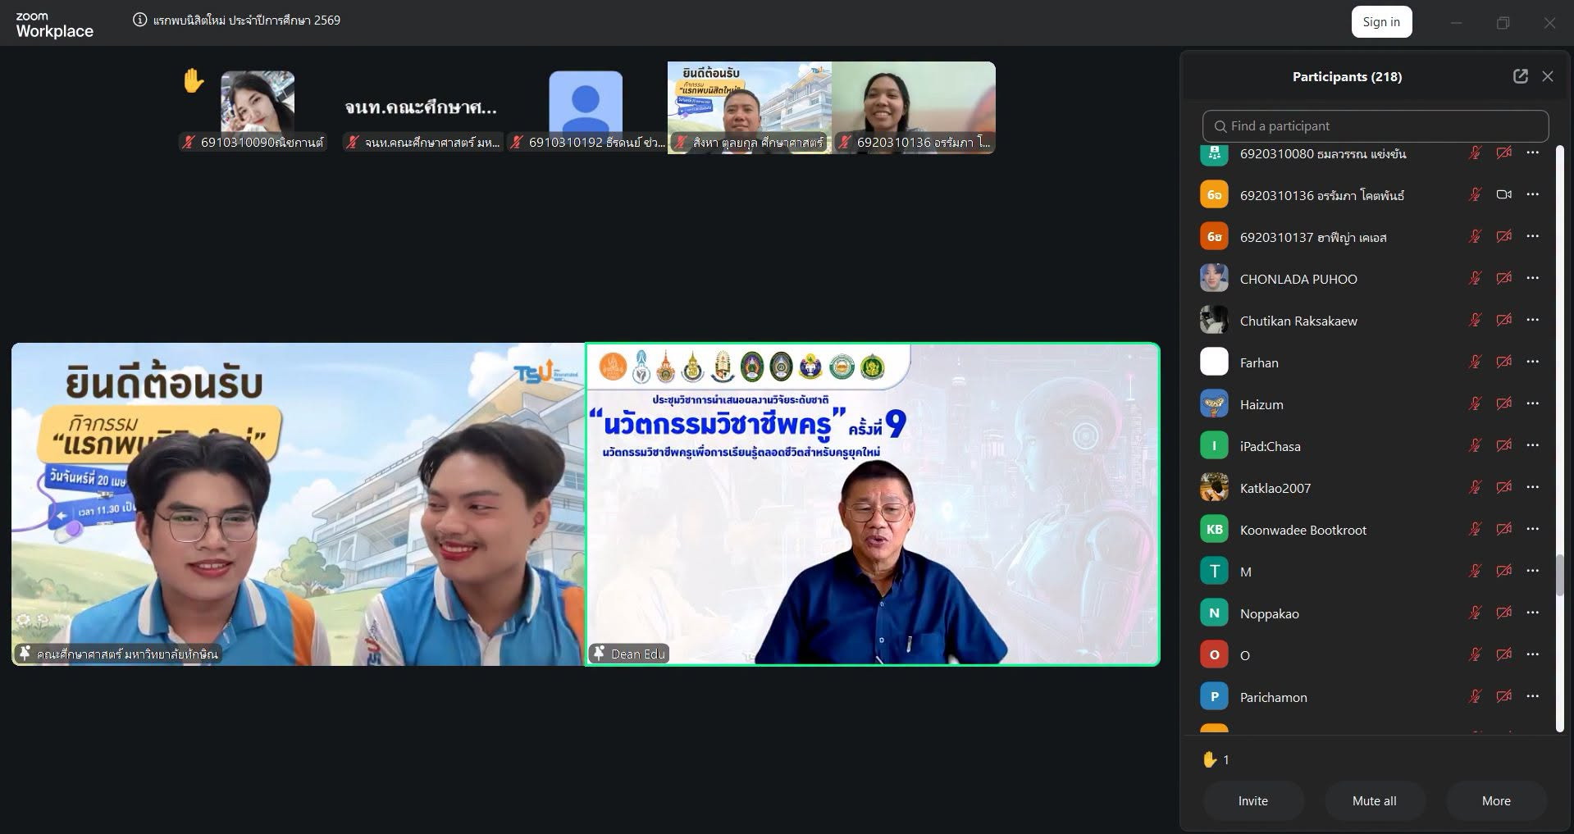Open the three-dot menu for Parichamon
This screenshot has width=1574, height=834.
tap(1532, 696)
